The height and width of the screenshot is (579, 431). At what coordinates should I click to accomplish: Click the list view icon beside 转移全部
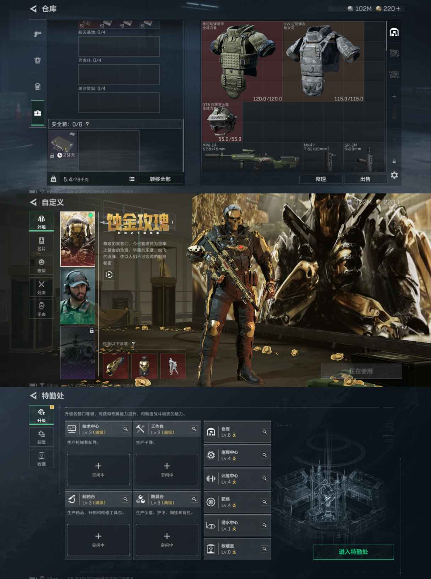(x=132, y=179)
